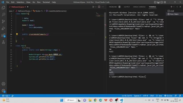183x103 pixels.
Task: Open the File menu
Action: 7,2
